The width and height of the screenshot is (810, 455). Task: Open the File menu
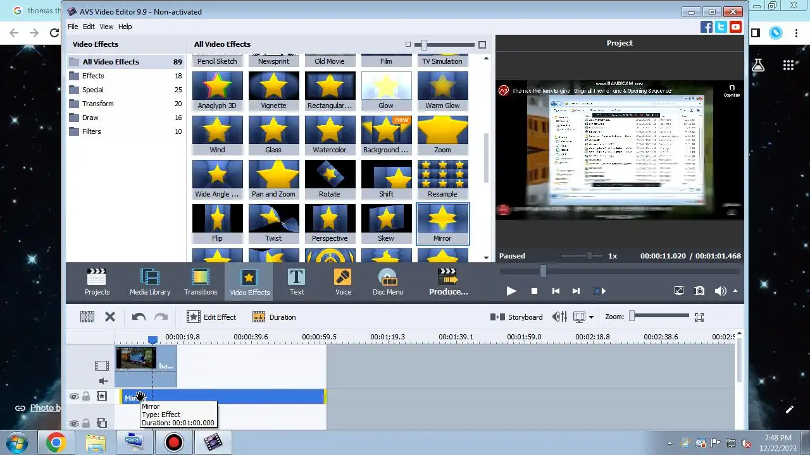tap(73, 27)
